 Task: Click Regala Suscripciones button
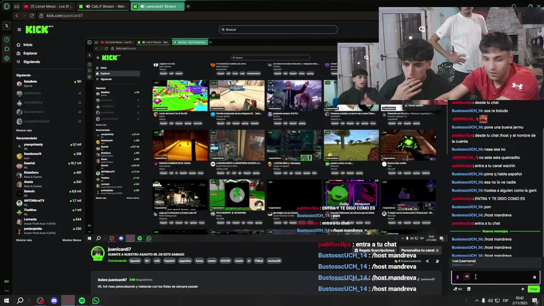(374, 250)
